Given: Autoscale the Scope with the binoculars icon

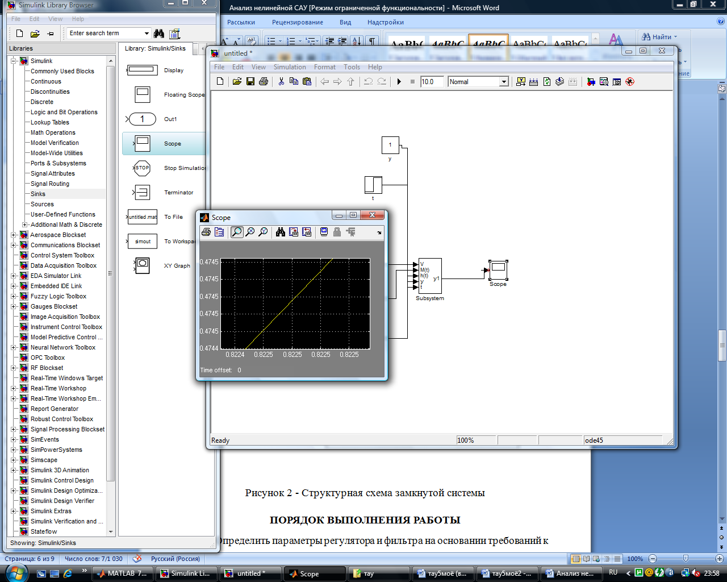Looking at the screenshot, I should click(x=281, y=232).
